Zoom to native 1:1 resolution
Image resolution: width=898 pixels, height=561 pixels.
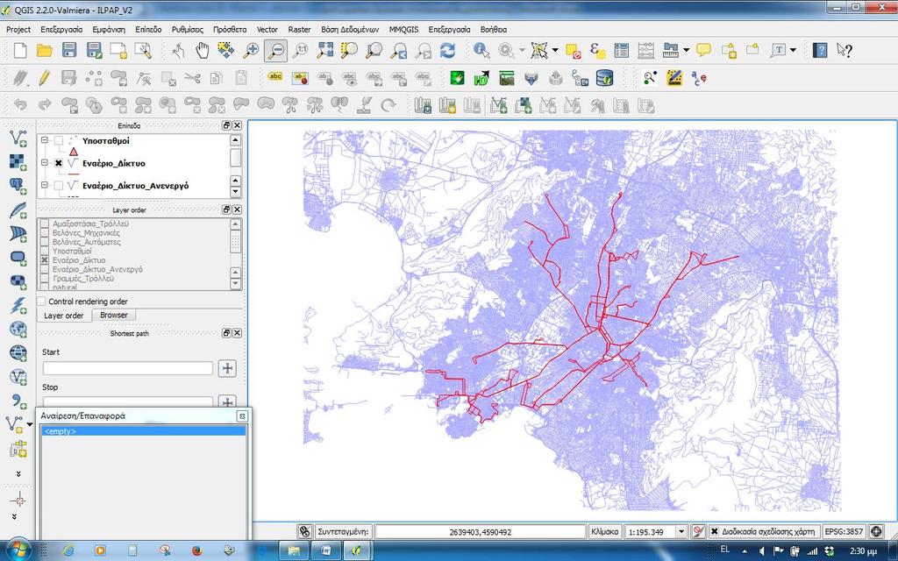pyautogui.click(x=300, y=50)
